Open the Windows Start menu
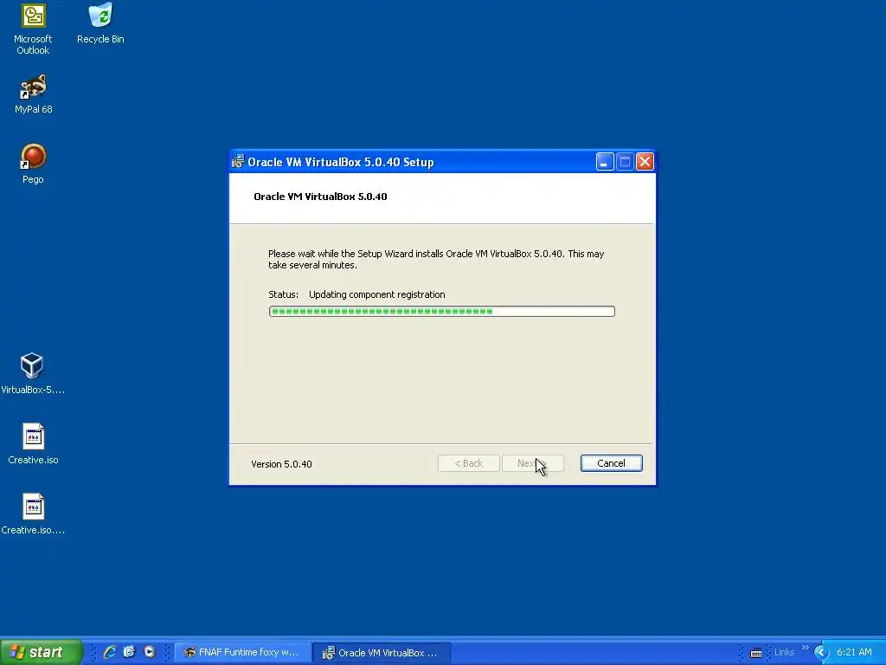 (x=42, y=652)
